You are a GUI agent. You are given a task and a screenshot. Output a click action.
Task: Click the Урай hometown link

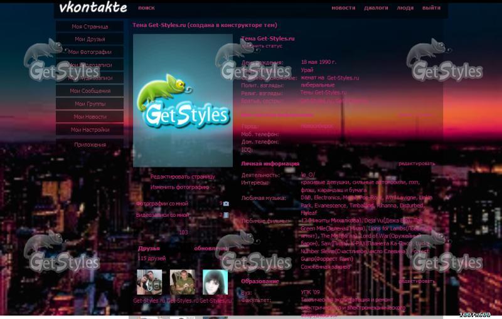[x=307, y=70]
